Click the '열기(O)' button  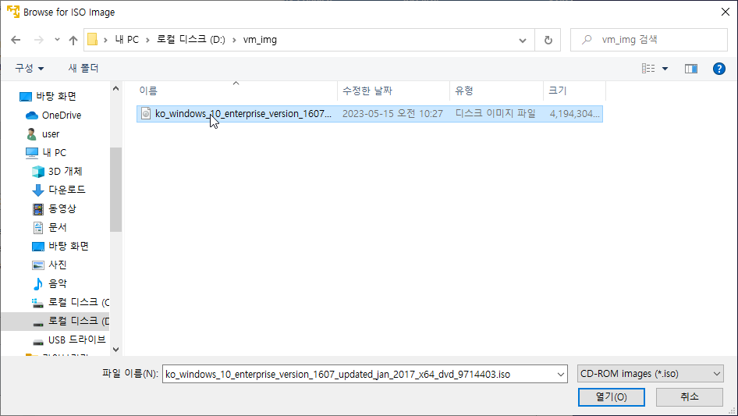[x=612, y=397]
